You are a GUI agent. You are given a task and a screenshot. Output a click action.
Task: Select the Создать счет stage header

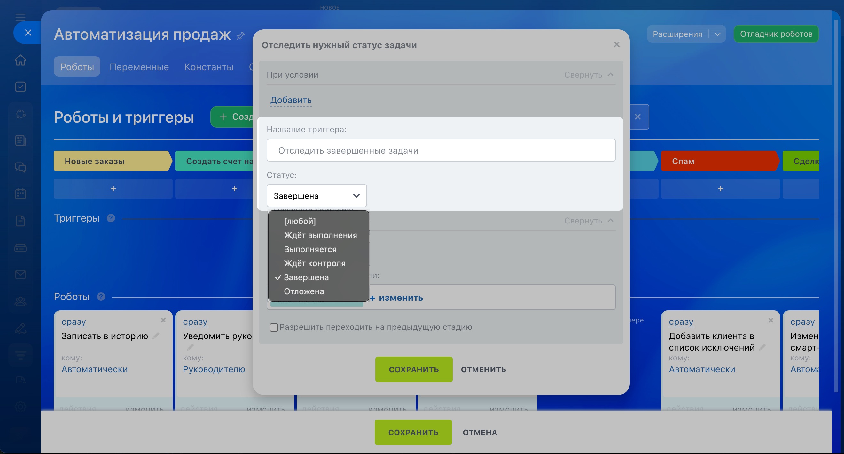coord(214,161)
